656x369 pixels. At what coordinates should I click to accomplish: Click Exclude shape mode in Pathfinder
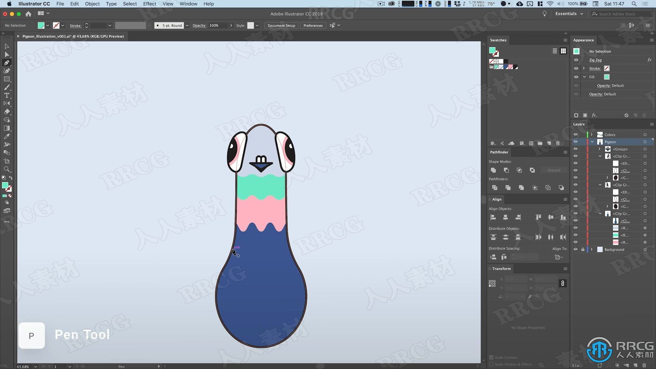pyautogui.click(x=532, y=170)
